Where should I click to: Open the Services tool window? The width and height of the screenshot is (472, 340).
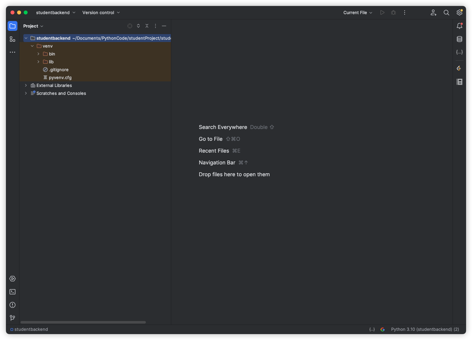pyautogui.click(x=12, y=279)
